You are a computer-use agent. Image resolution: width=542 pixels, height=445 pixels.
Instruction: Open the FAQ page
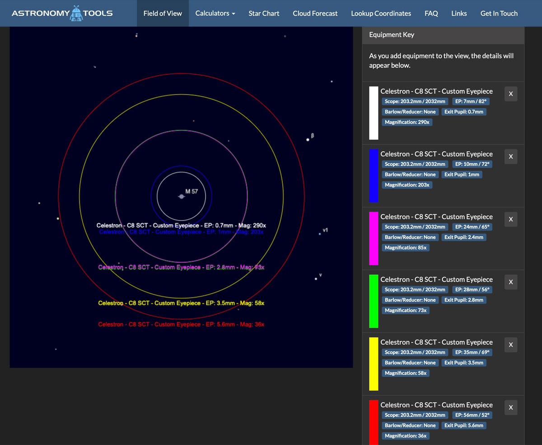[x=431, y=13]
